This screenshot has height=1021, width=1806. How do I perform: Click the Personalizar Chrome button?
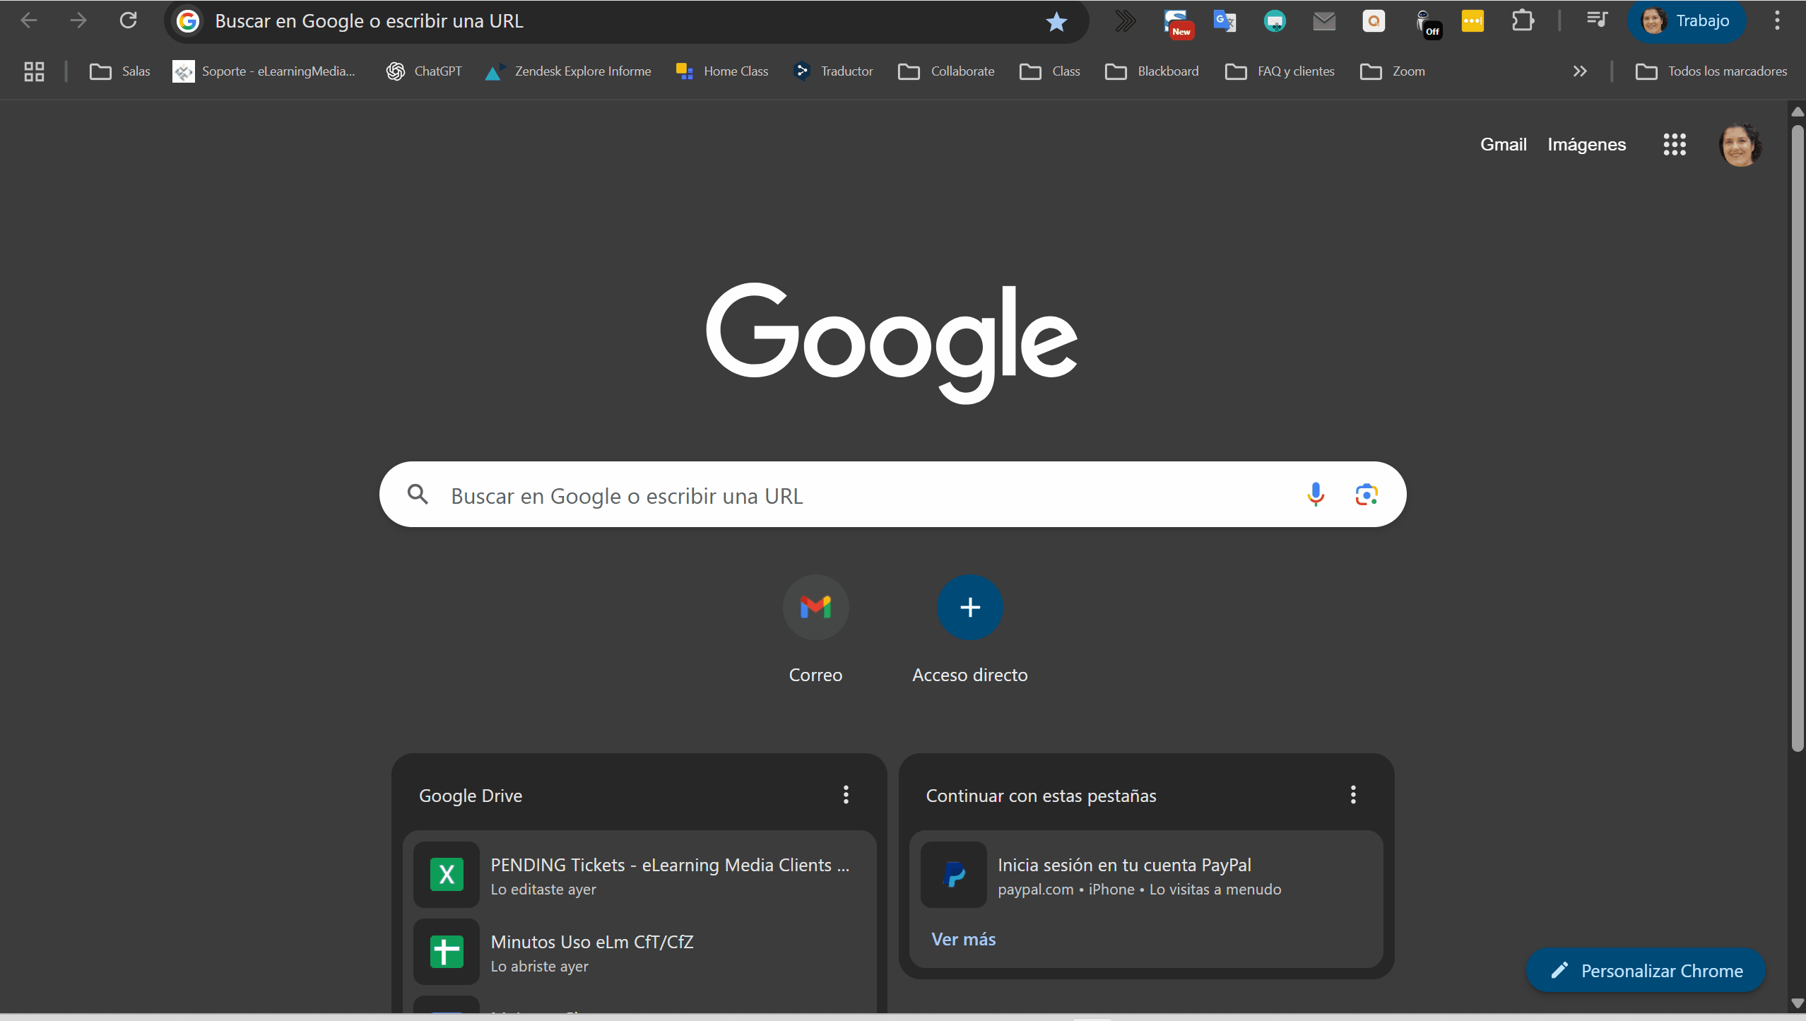point(1646,971)
